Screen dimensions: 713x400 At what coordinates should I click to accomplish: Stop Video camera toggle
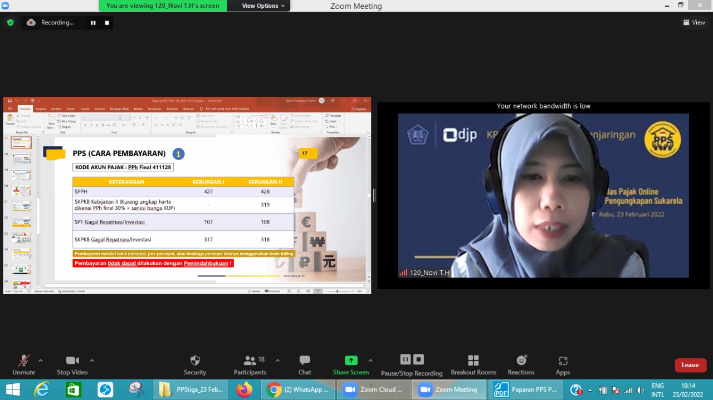pyautogui.click(x=72, y=364)
